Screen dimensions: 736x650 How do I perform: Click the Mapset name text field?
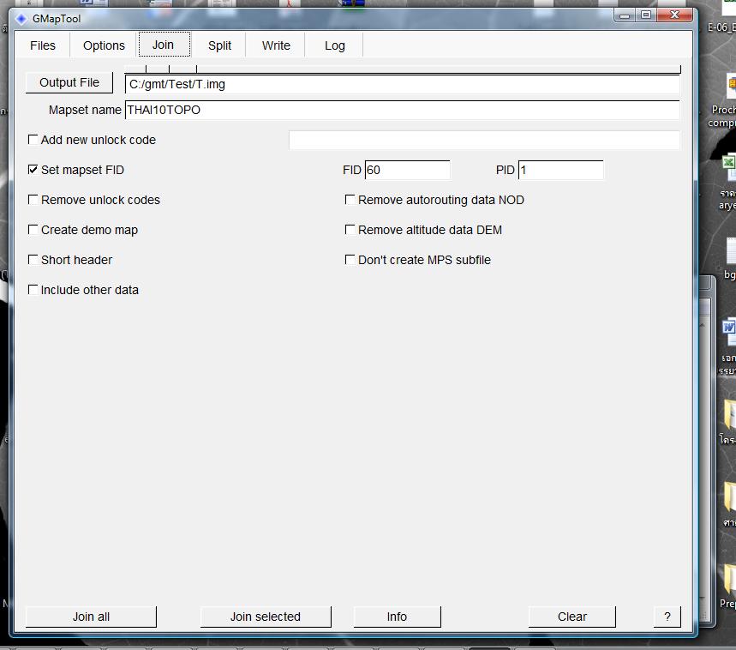tap(402, 110)
